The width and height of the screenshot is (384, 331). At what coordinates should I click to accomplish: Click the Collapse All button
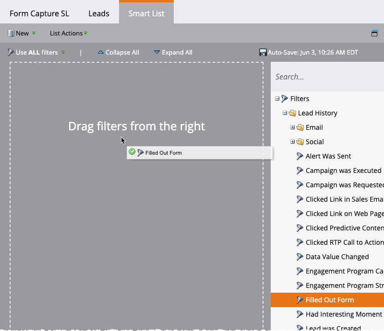(118, 53)
